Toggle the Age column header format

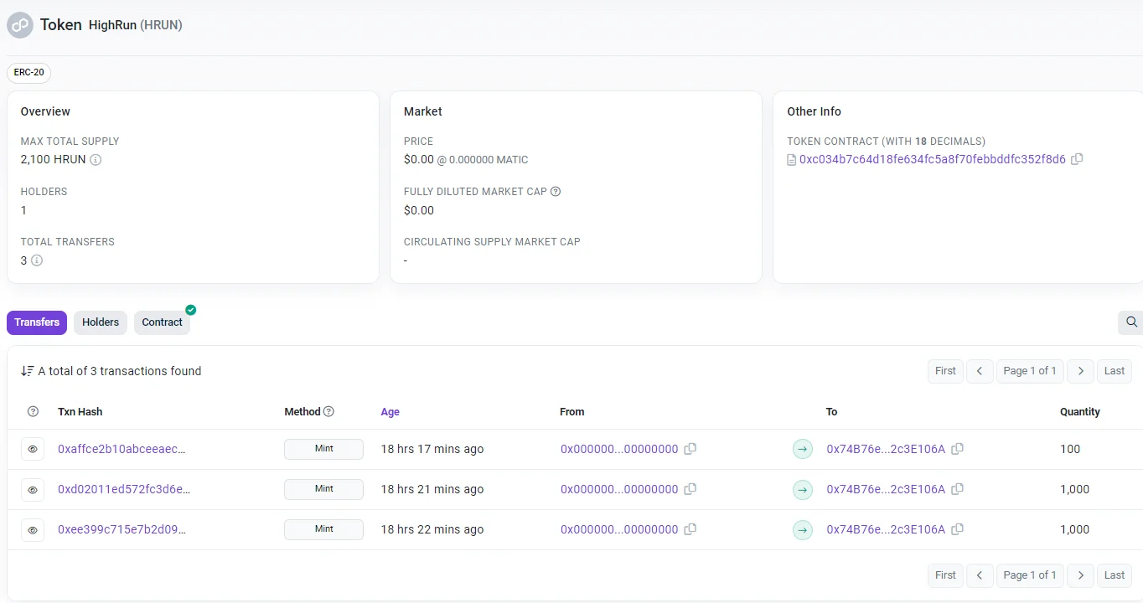tap(390, 412)
